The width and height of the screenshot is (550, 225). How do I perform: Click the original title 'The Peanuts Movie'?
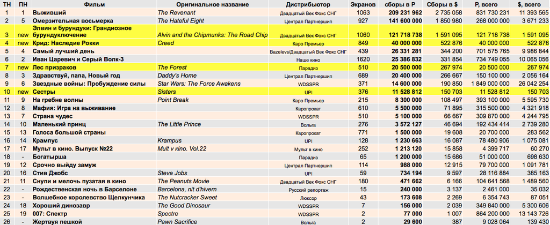click(x=184, y=181)
